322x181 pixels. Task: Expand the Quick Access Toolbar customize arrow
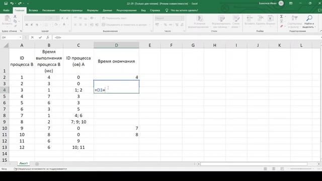[x=28, y=4]
